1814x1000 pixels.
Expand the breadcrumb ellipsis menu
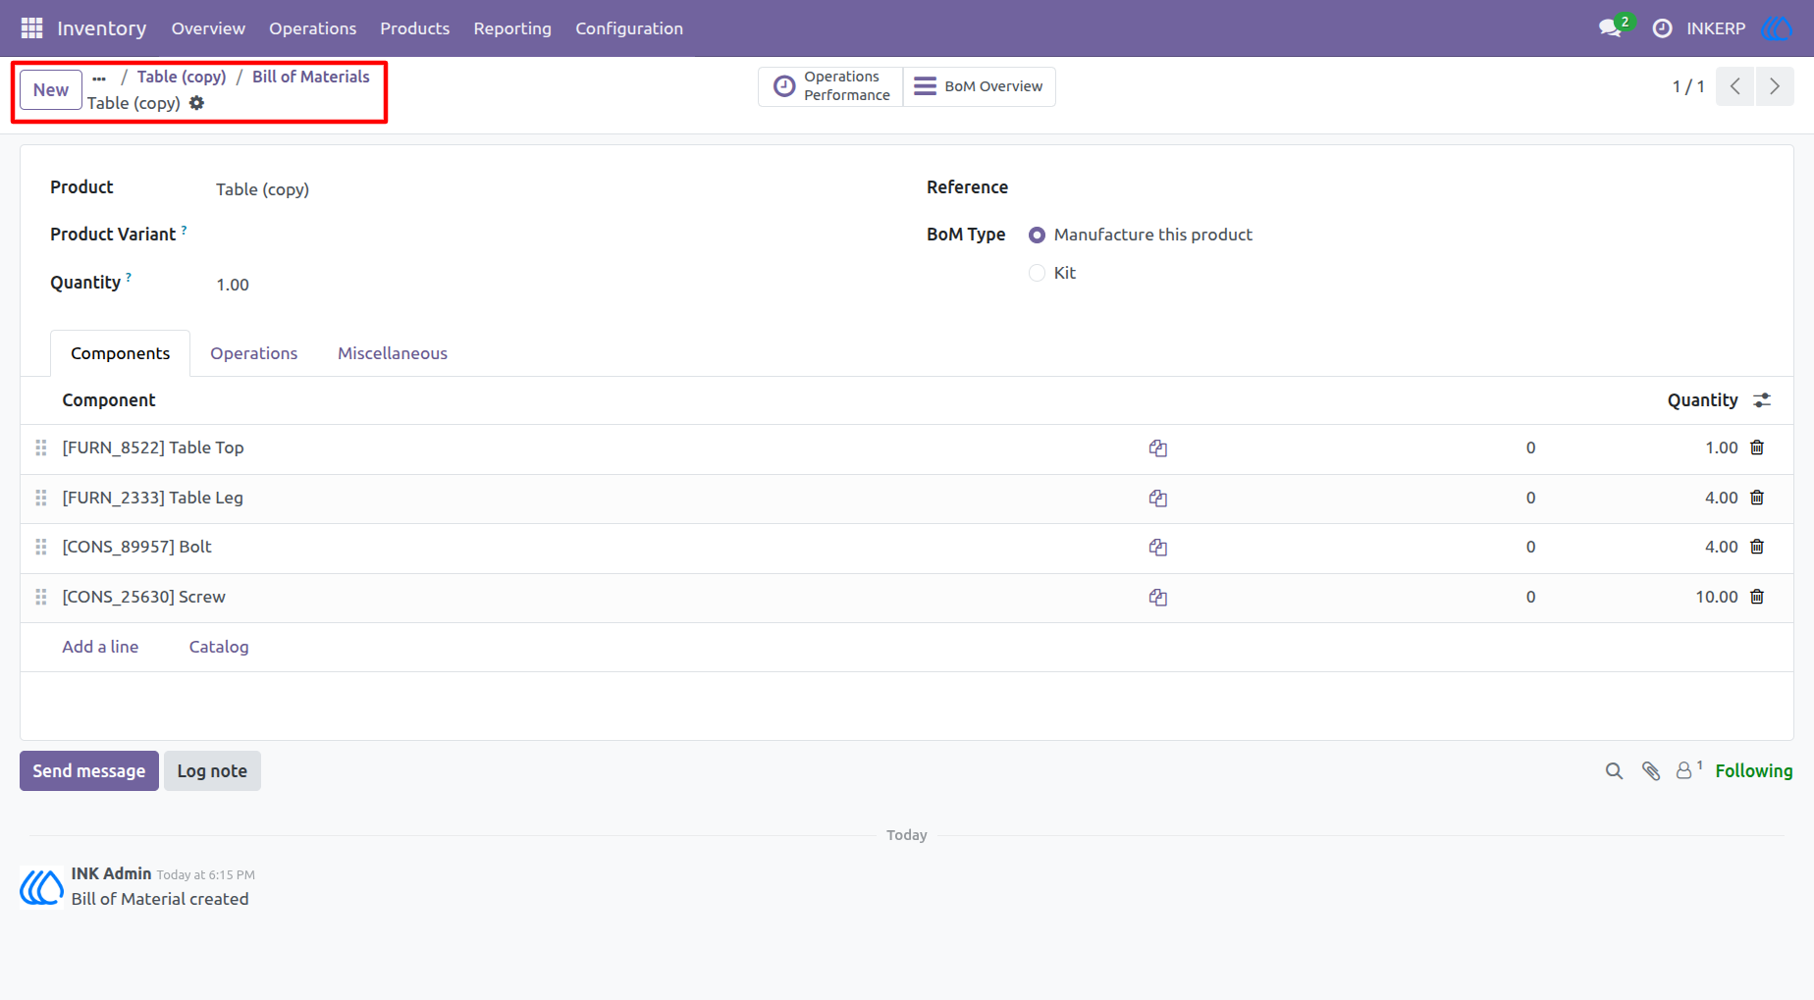point(99,78)
